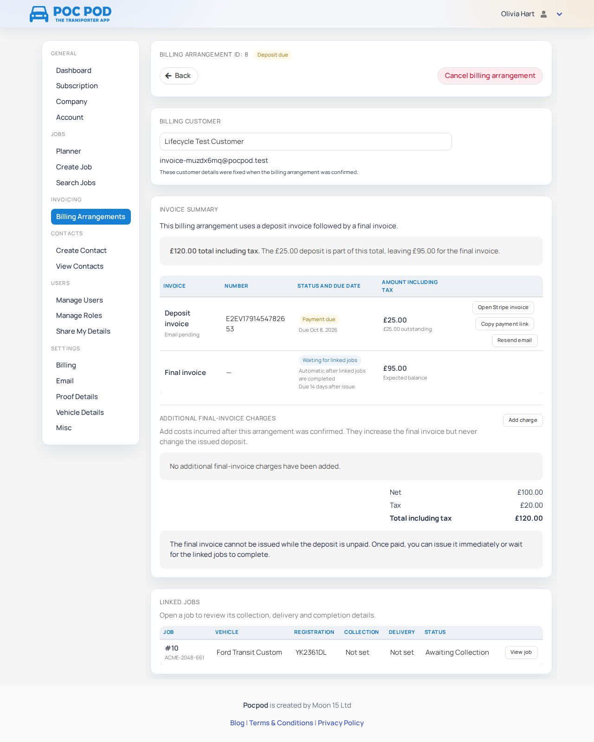
Task: Open Email settings
Action: (x=65, y=381)
